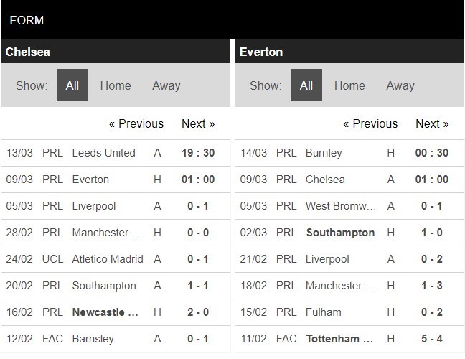
Task: Go to Previous Everton results
Action: point(370,123)
